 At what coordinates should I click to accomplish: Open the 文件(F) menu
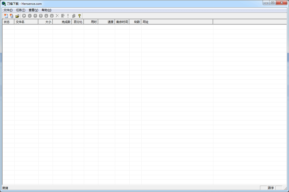pos(8,10)
